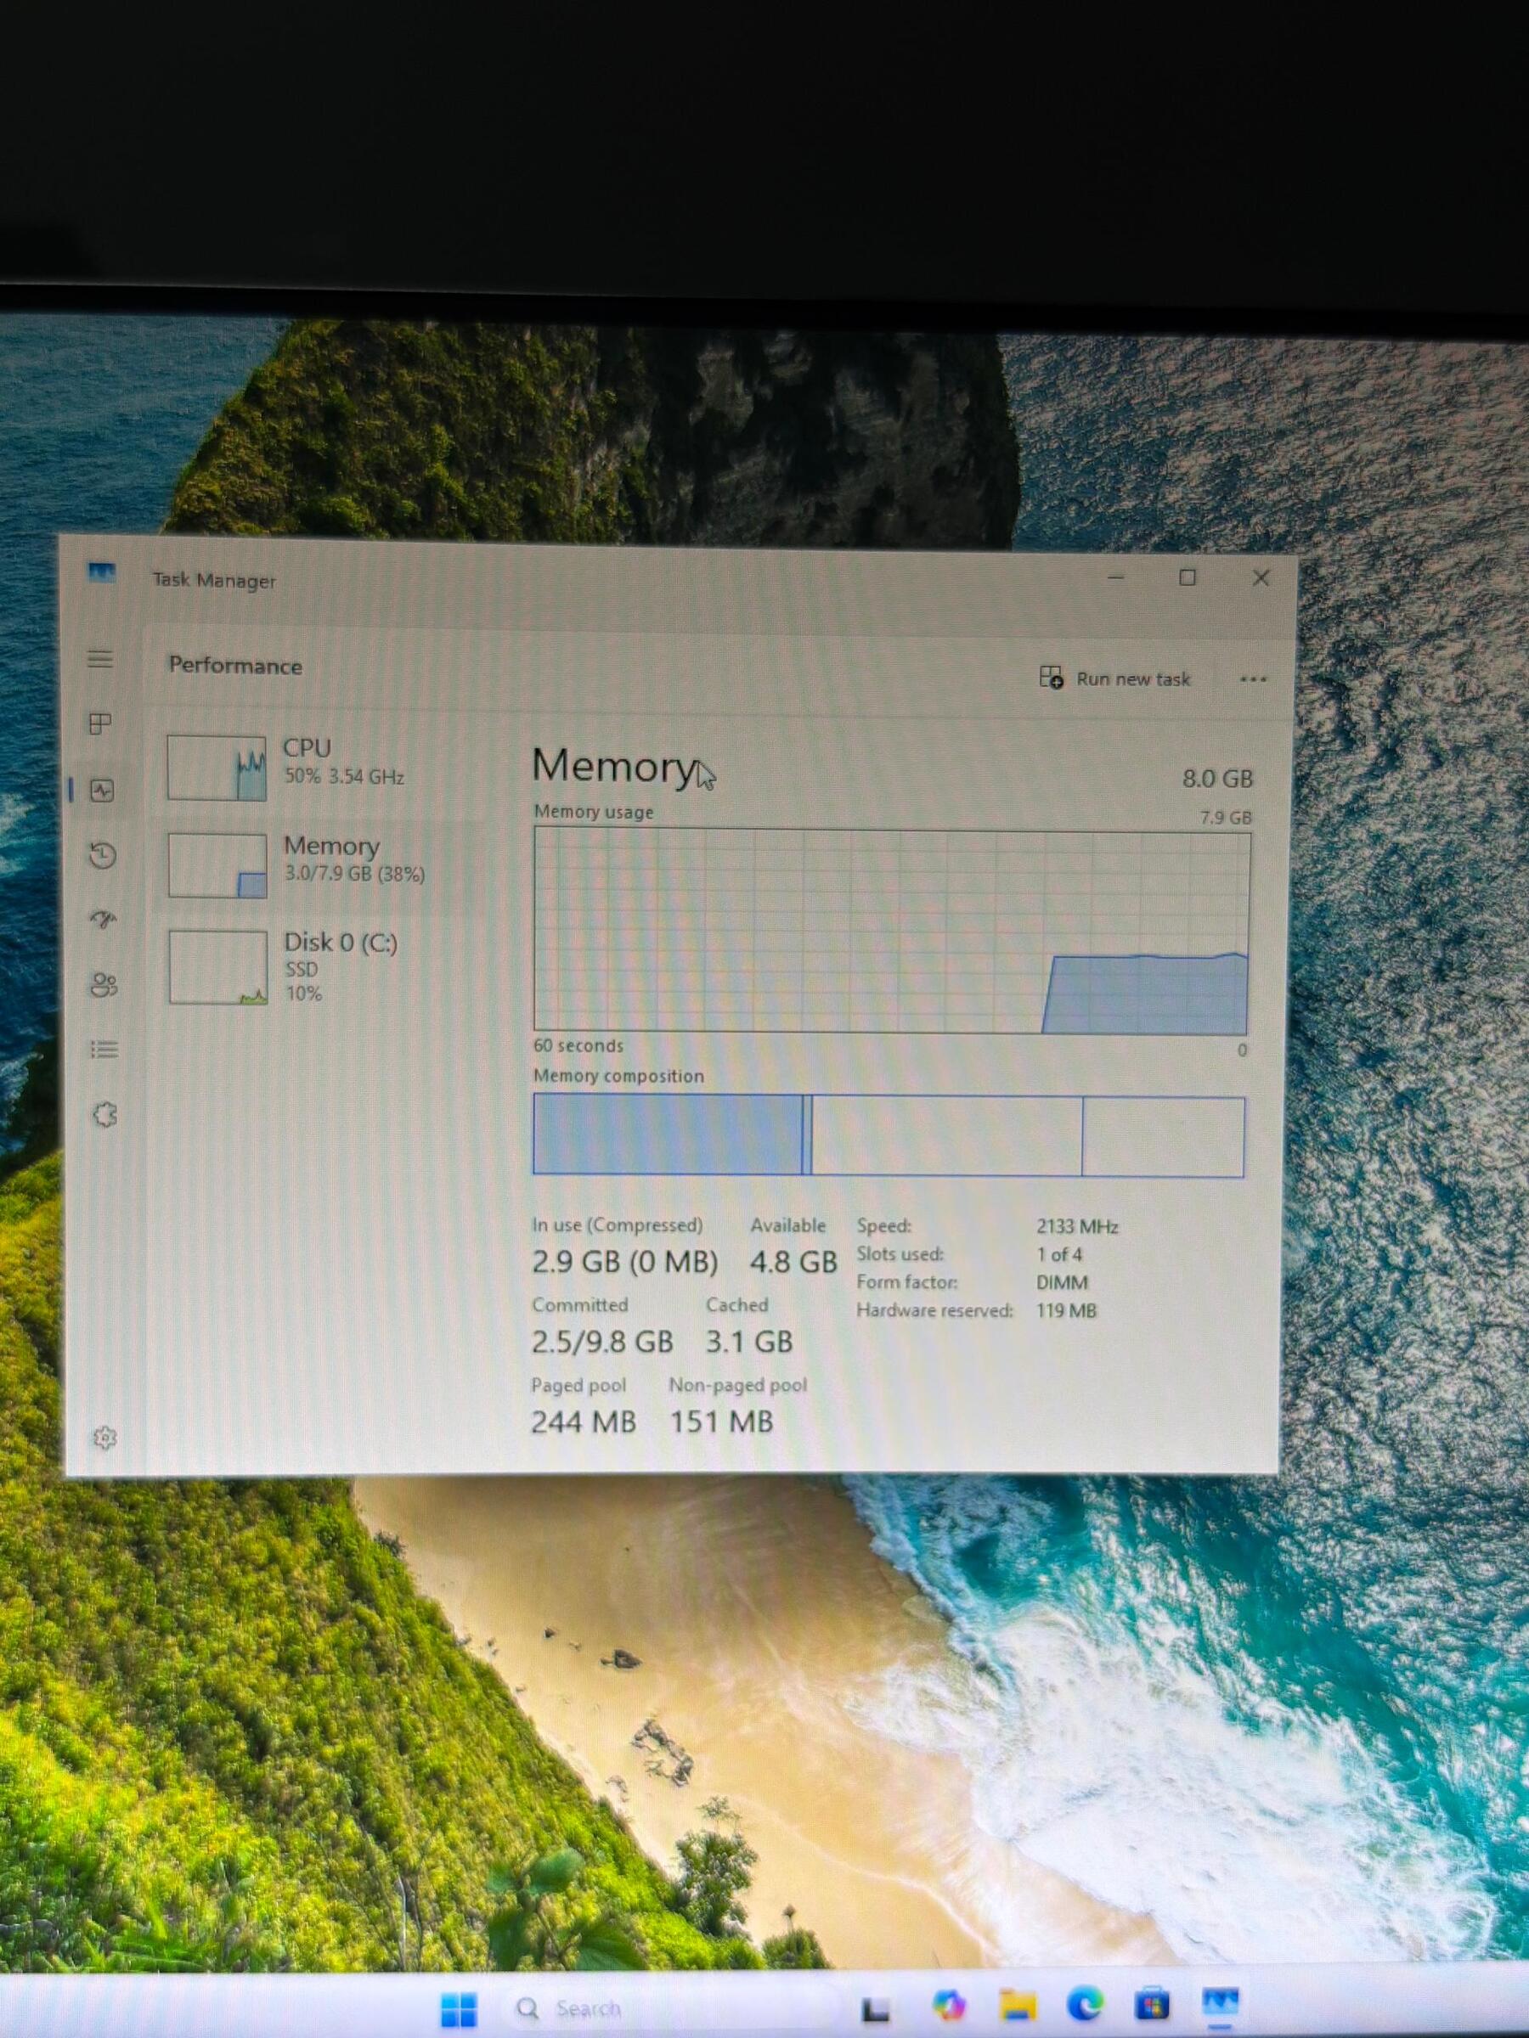
Task: Expand the hamburger navigation menu
Action: tap(100, 659)
